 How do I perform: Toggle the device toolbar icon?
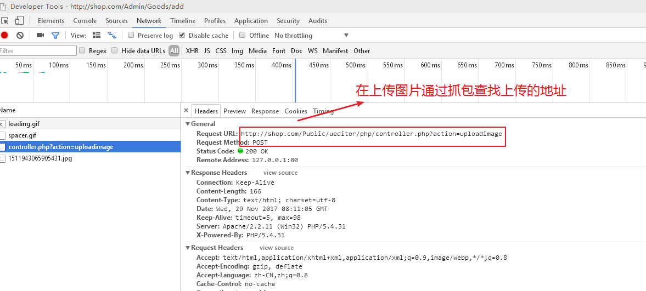point(19,21)
